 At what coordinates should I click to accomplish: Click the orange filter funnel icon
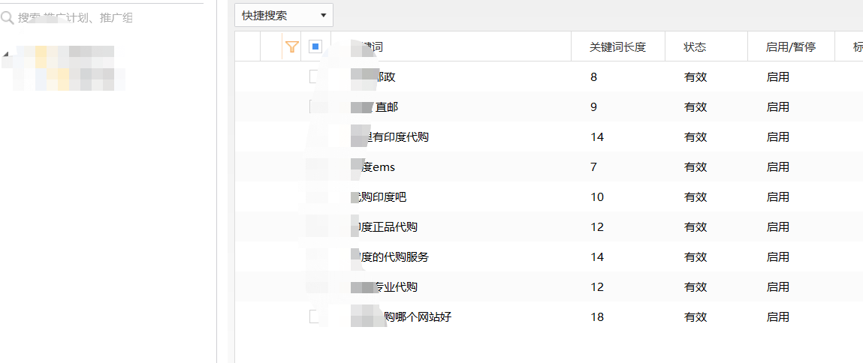coord(293,46)
